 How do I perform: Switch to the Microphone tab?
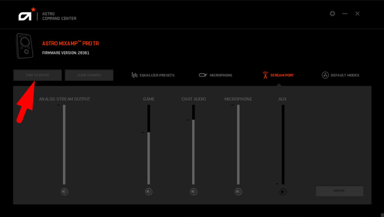tap(216, 75)
